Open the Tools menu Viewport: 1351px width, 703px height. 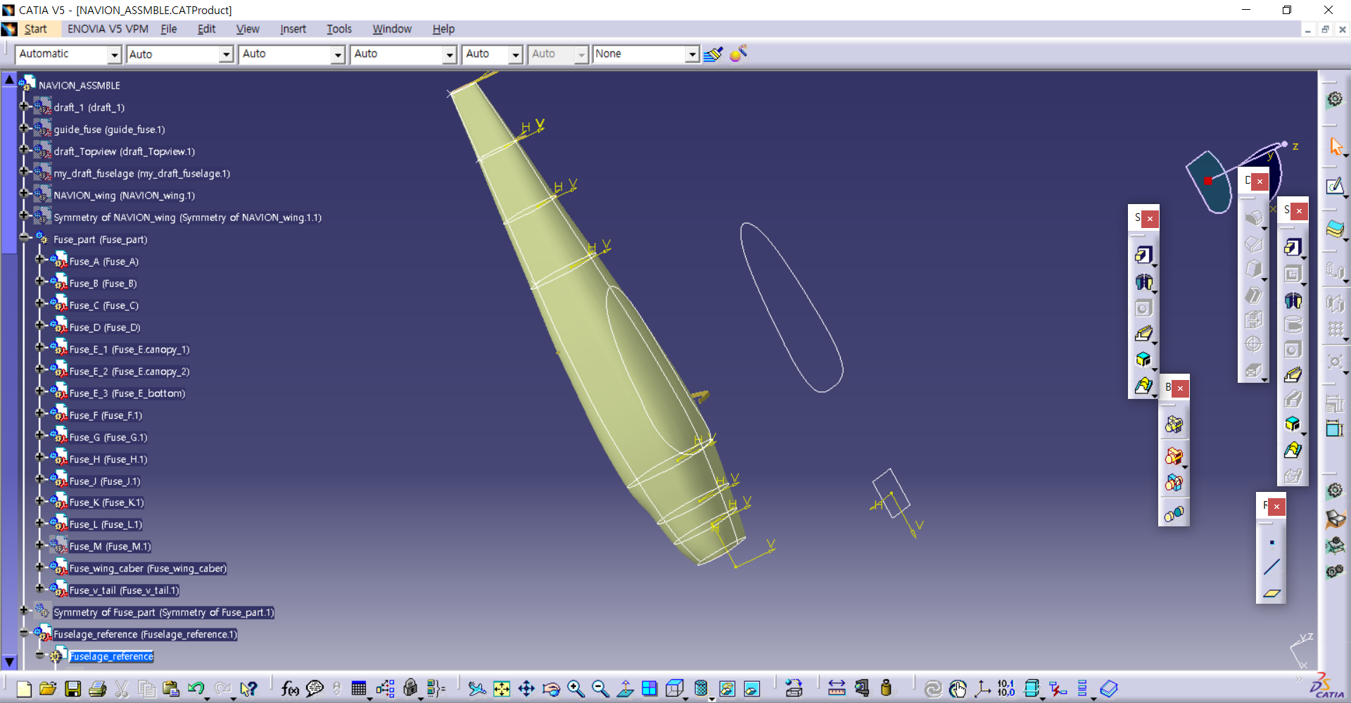pos(338,29)
